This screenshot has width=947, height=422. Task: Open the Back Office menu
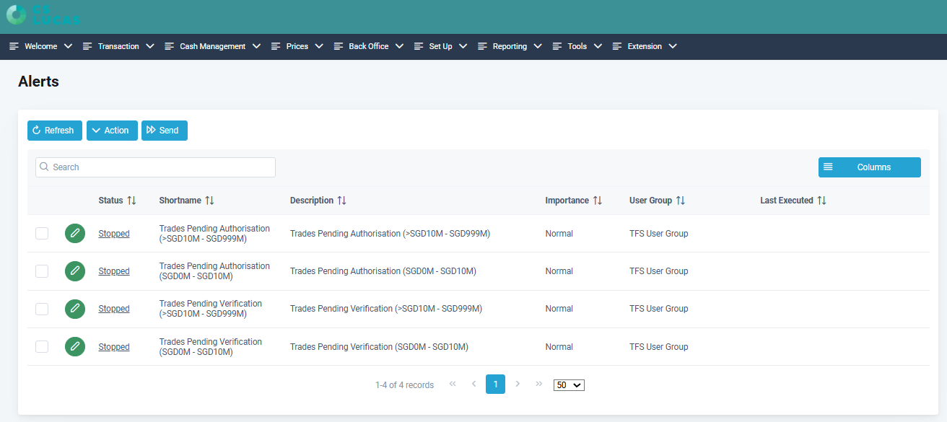coord(368,46)
